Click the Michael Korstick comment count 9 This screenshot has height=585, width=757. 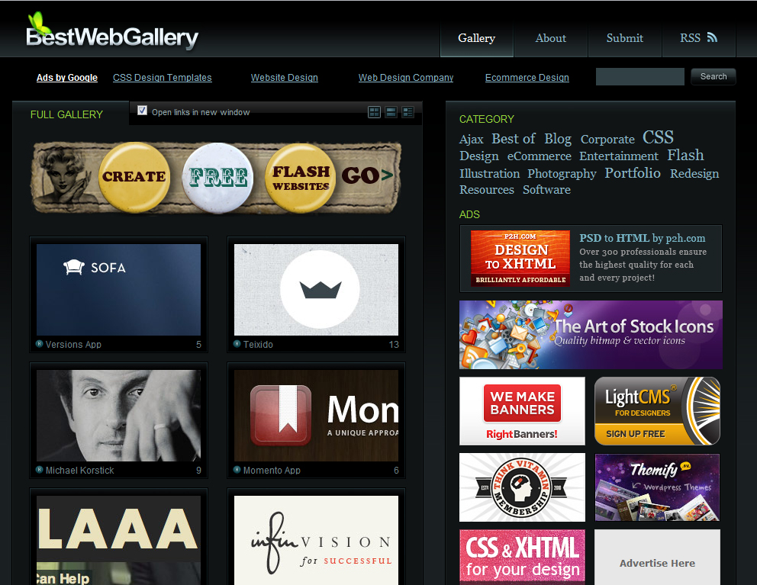point(198,471)
